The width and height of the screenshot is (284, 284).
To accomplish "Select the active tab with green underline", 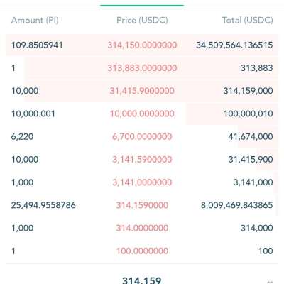I will [142, 4].
